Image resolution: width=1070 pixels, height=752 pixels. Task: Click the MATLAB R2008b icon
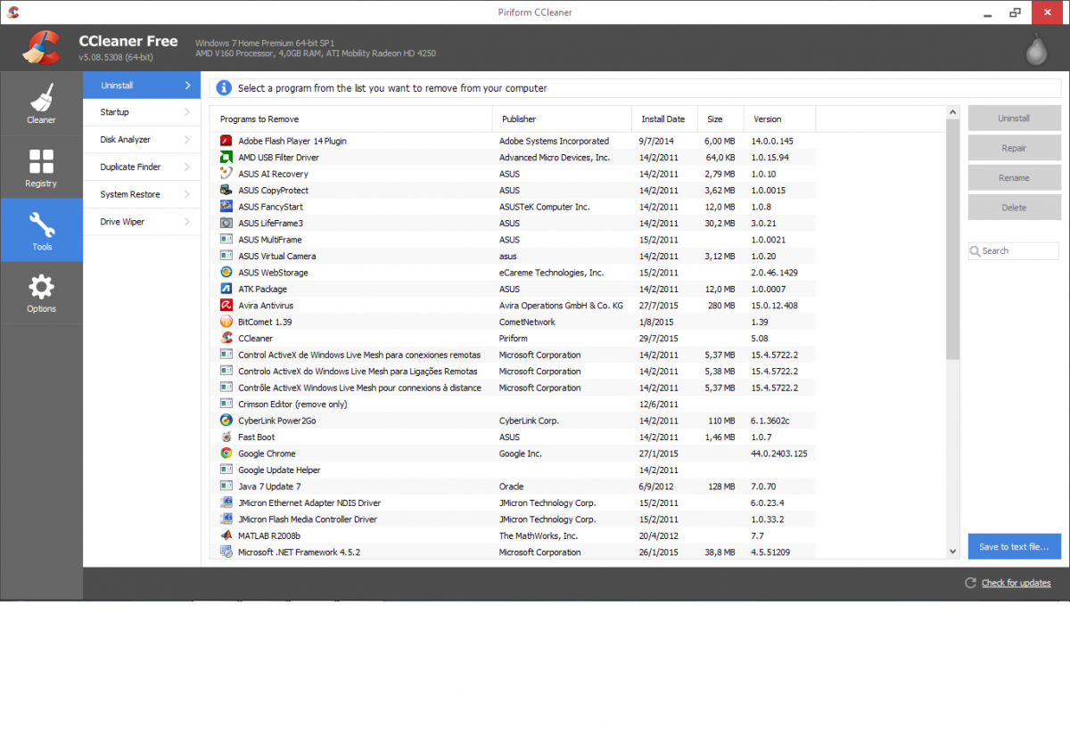[226, 535]
